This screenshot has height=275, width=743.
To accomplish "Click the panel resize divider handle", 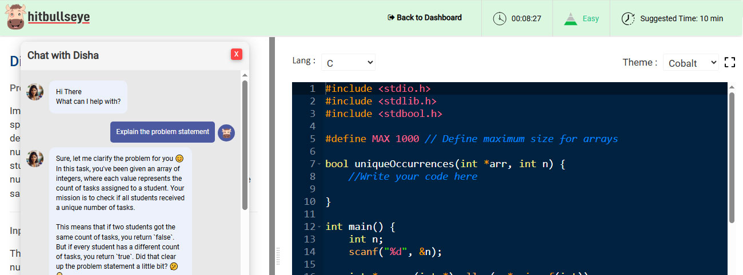I will (x=278, y=256).
